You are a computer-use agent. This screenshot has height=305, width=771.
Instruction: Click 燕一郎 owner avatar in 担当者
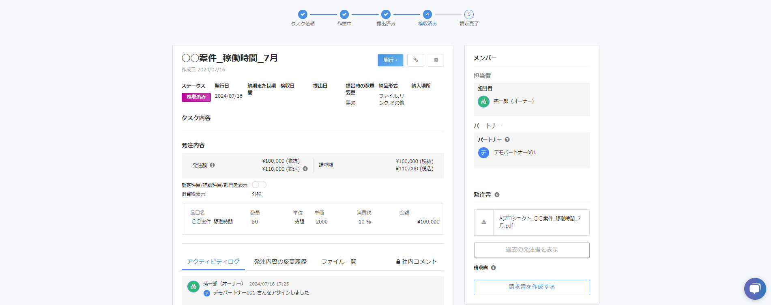(x=483, y=101)
